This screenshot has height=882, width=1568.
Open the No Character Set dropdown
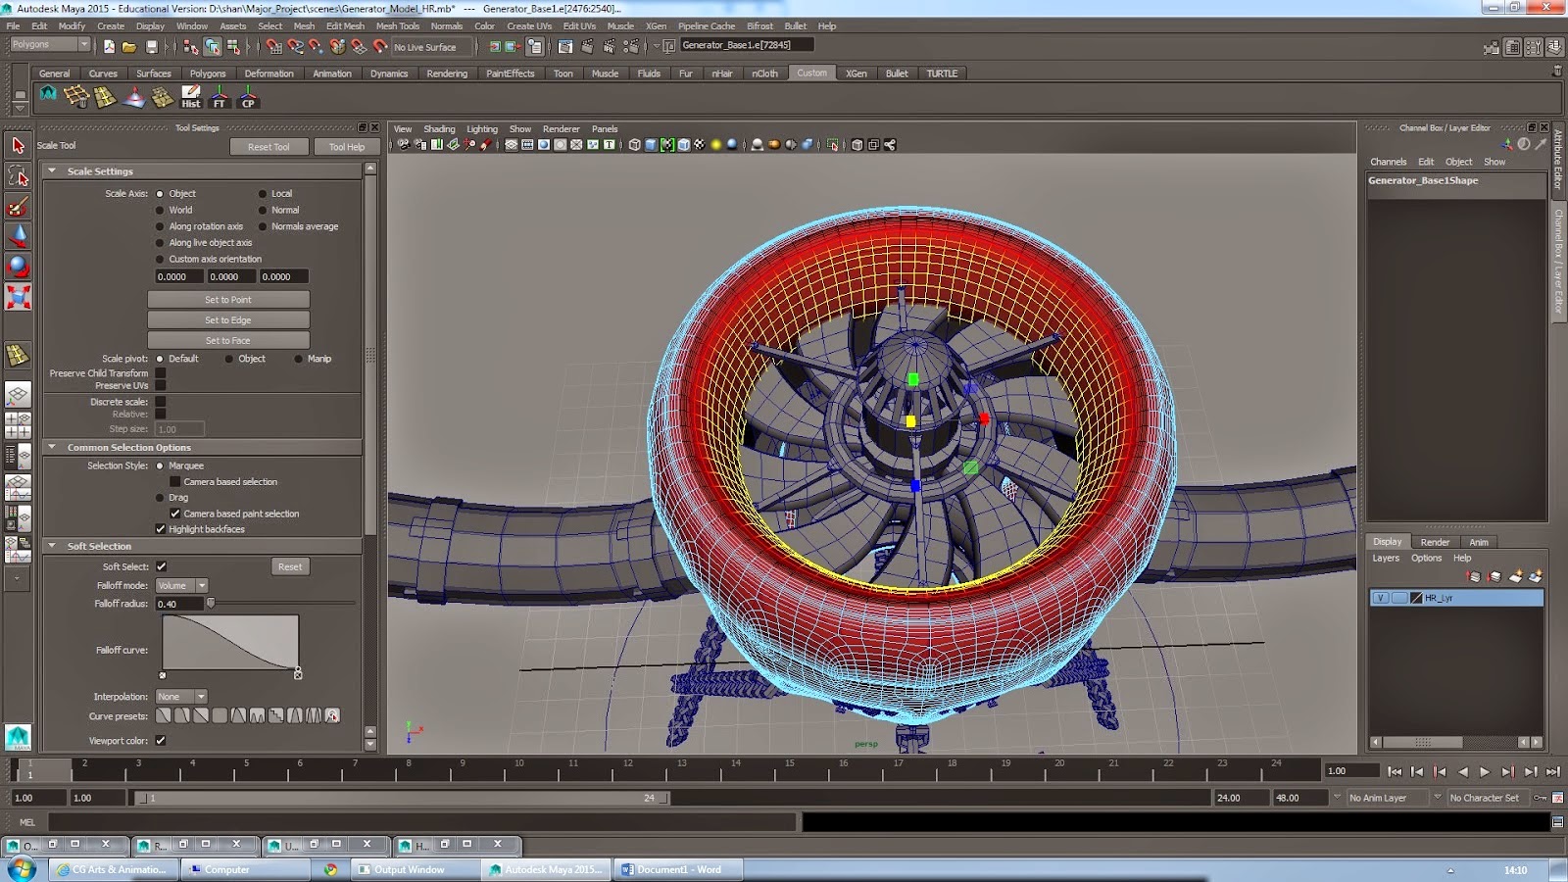pyautogui.click(x=1491, y=798)
